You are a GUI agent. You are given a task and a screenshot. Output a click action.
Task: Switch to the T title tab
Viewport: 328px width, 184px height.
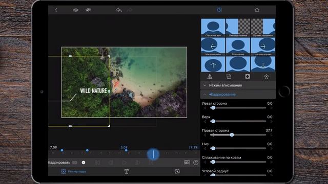(127, 172)
